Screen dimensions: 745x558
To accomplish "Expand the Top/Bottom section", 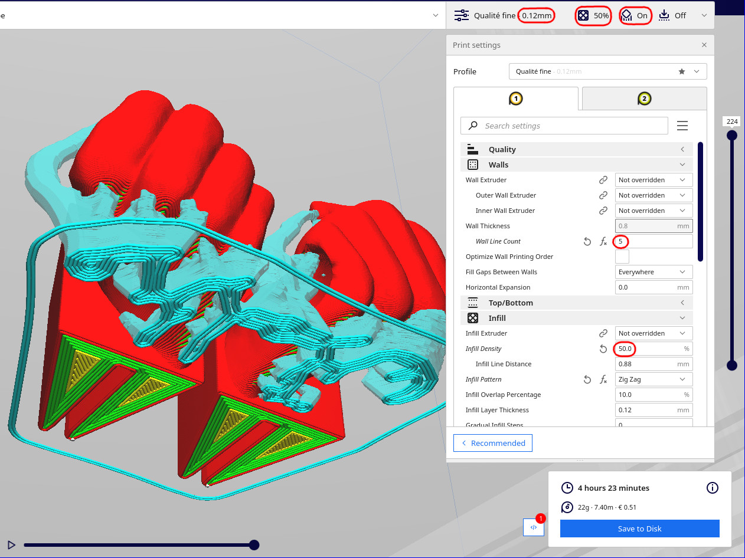I will [682, 303].
